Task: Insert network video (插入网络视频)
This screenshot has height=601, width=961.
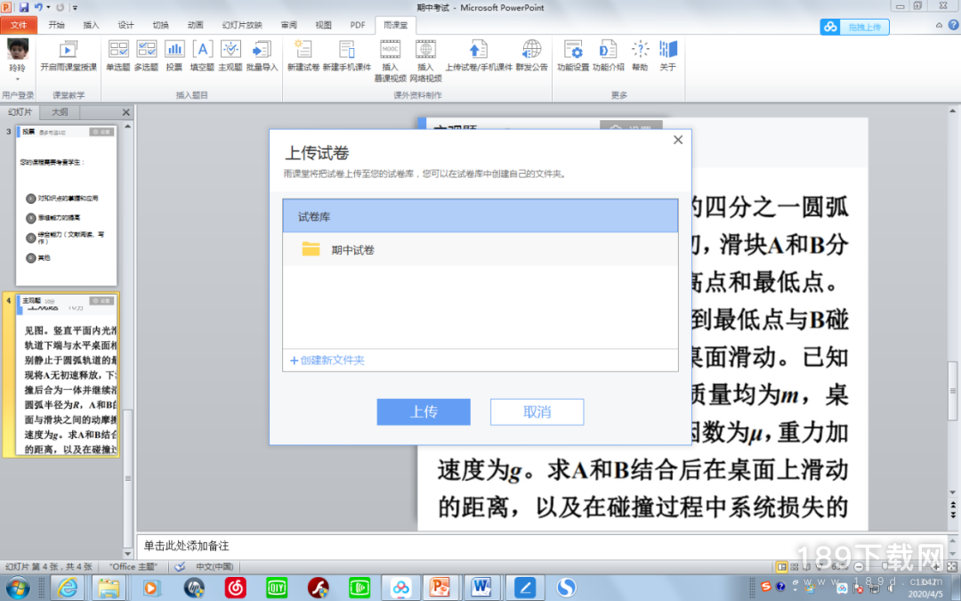Action: coord(425,61)
